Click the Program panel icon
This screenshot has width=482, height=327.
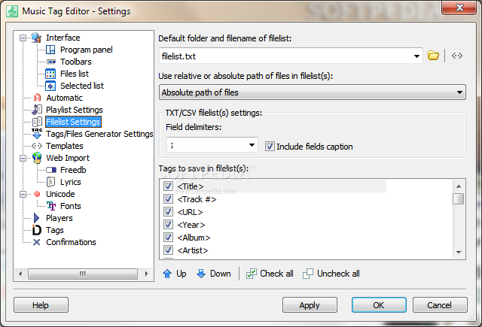point(50,50)
